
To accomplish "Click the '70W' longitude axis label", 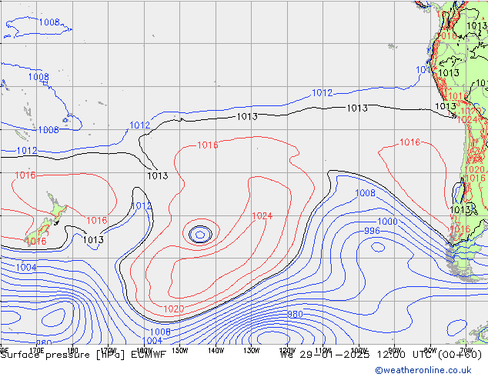I will pos(466,350).
